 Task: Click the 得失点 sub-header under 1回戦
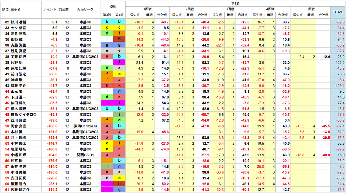[135, 15]
